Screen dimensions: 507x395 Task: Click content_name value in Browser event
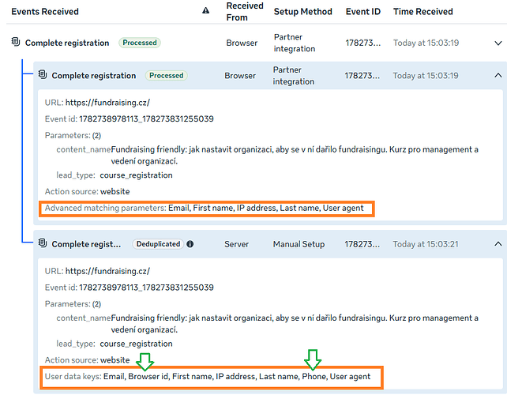(x=295, y=156)
